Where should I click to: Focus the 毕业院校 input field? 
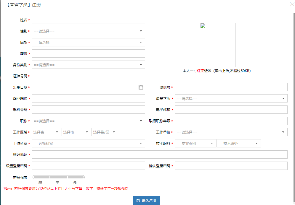tap(88, 98)
